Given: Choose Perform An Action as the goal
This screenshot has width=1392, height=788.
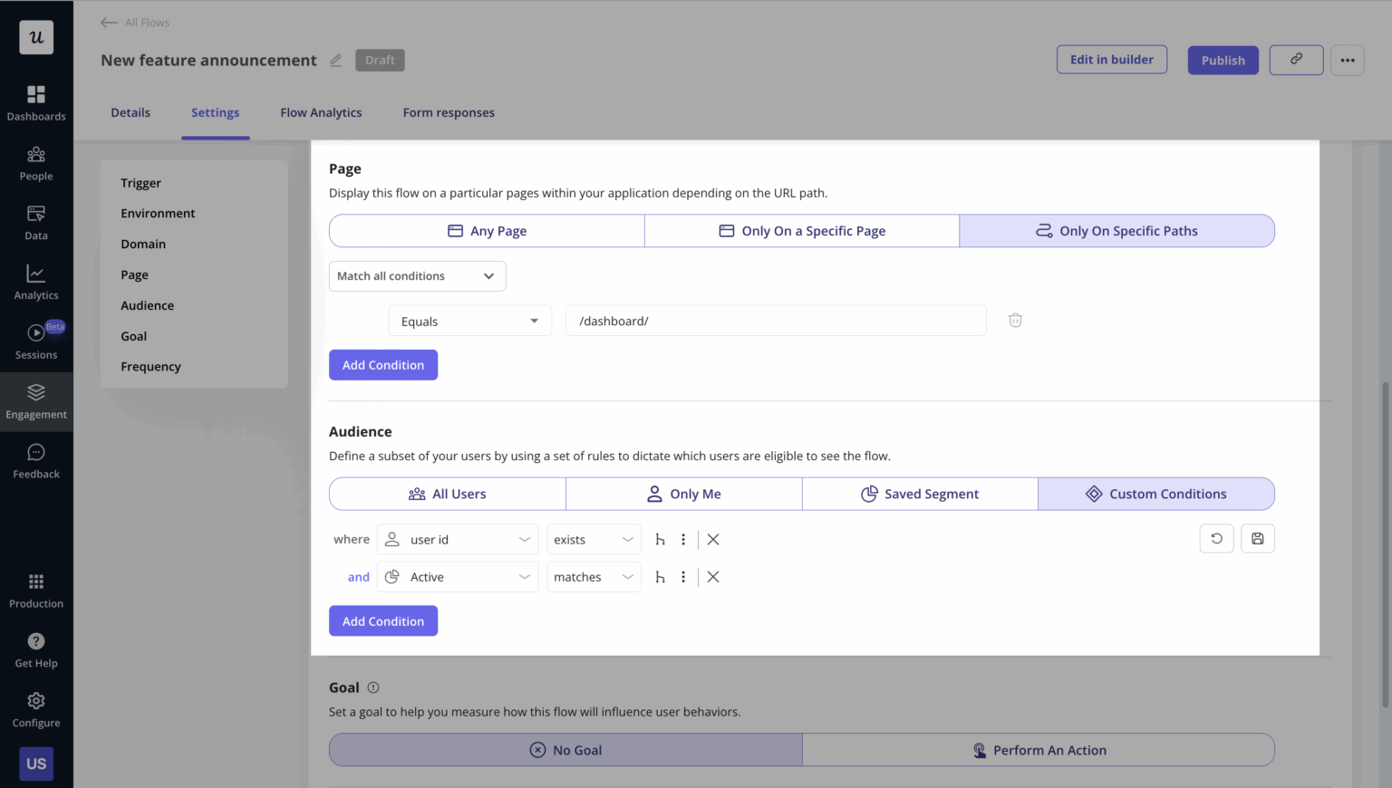Looking at the screenshot, I should (x=1039, y=749).
